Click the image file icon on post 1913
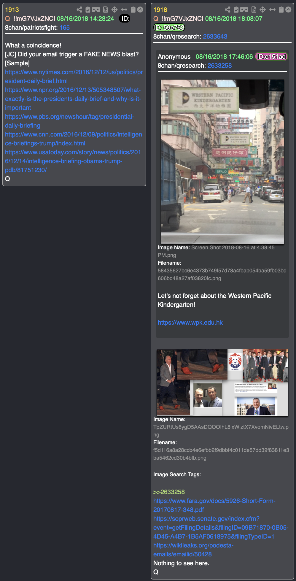 [106, 9]
